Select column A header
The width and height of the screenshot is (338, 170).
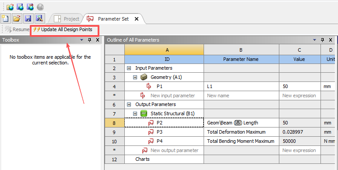pos(164,50)
